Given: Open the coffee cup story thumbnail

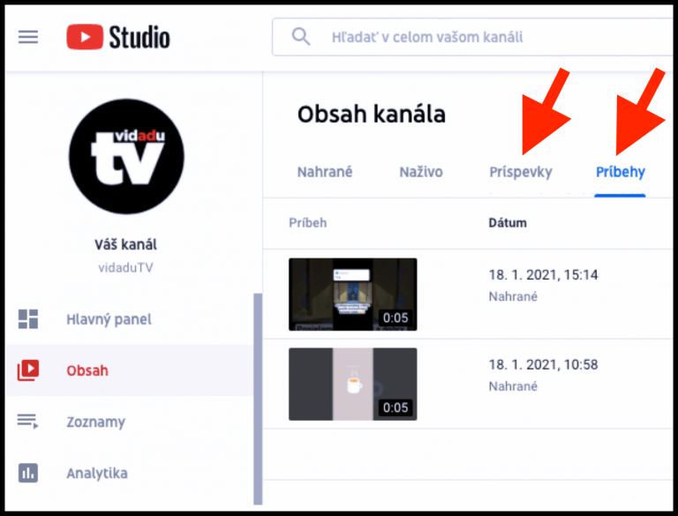Looking at the screenshot, I should 352,384.
